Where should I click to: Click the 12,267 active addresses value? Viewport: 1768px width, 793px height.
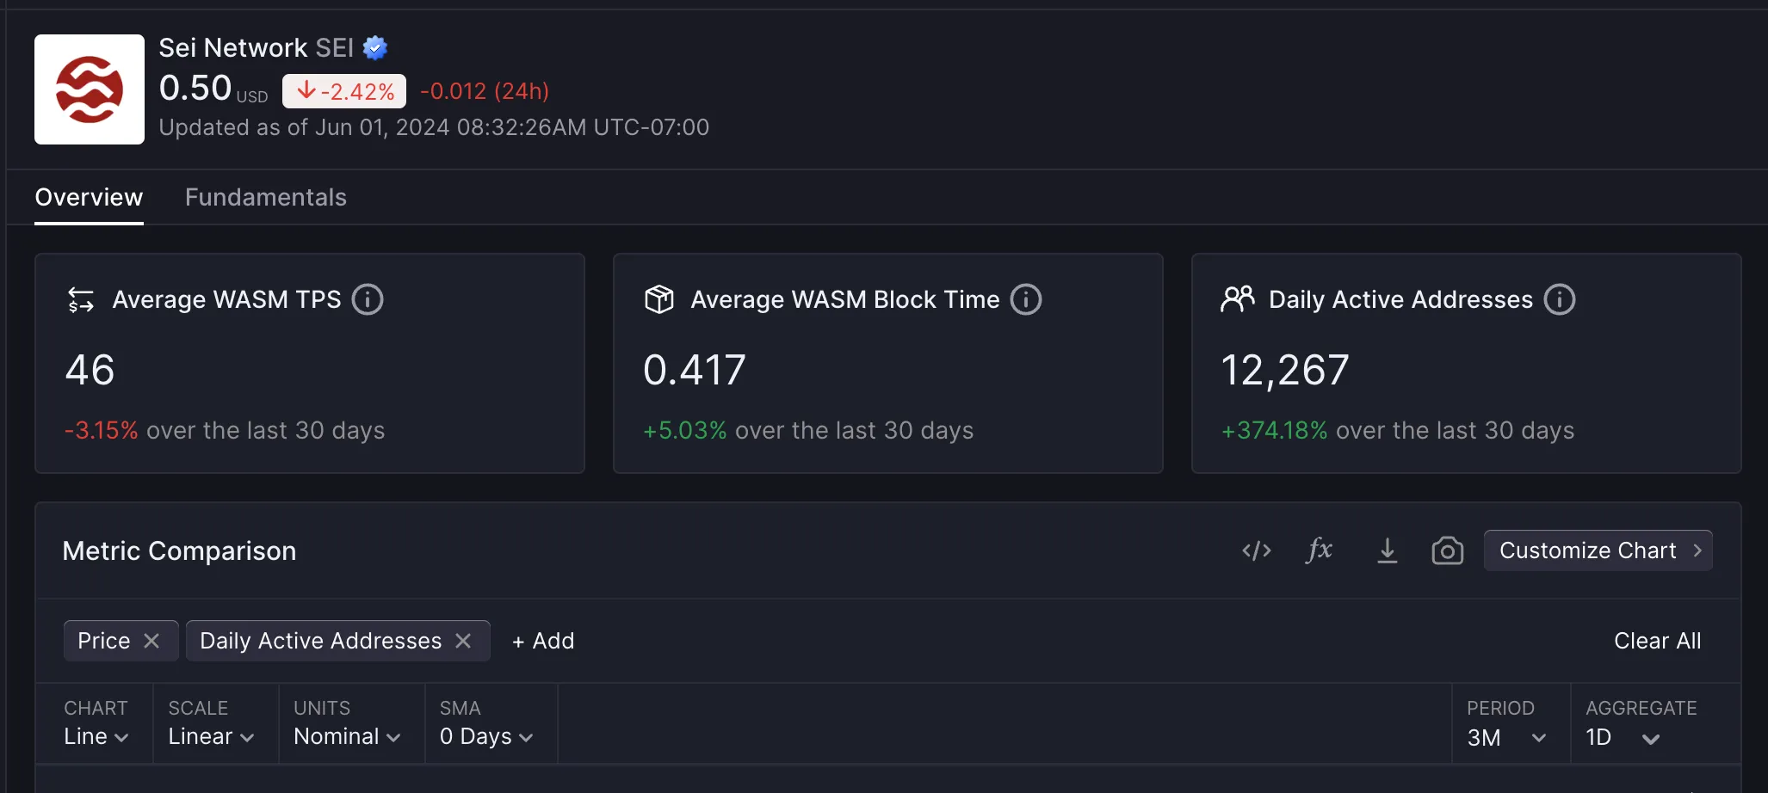pyautogui.click(x=1285, y=371)
